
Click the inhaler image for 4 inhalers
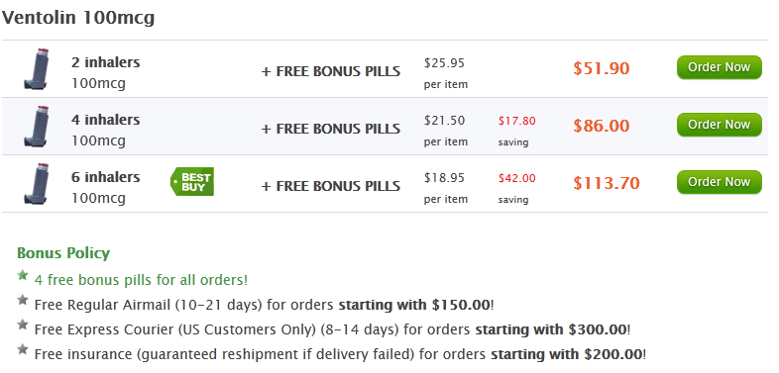coord(37,127)
